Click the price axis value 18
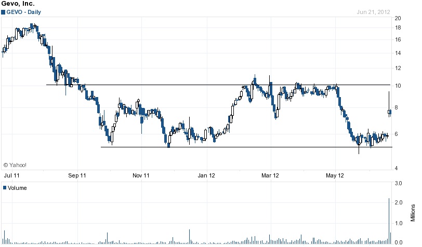 coord(398,28)
